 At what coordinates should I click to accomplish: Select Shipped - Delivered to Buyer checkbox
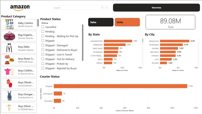coord(43,50)
